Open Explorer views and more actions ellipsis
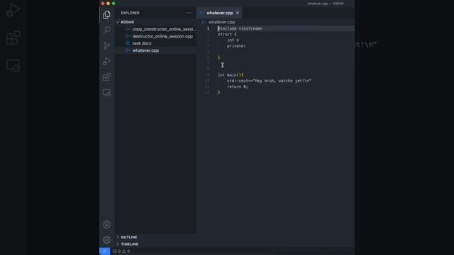The width and height of the screenshot is (454, 255). click(189, 13)
